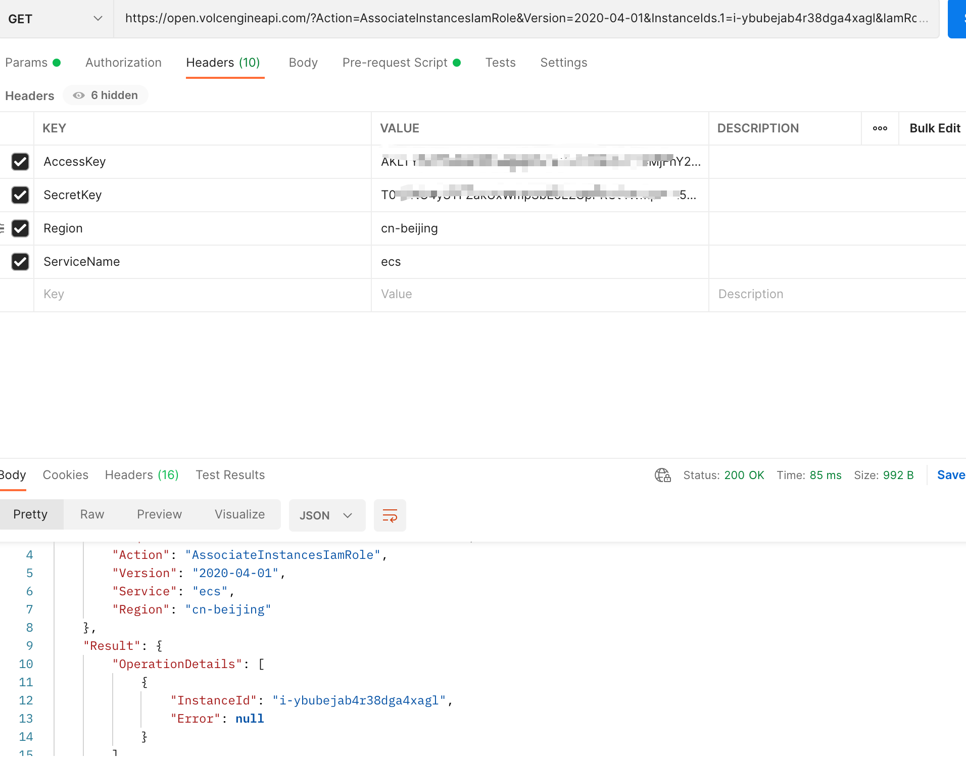Click the DESCRIPTION column header
Viewport: 966px width, 758px height.
tap(758, 128)
